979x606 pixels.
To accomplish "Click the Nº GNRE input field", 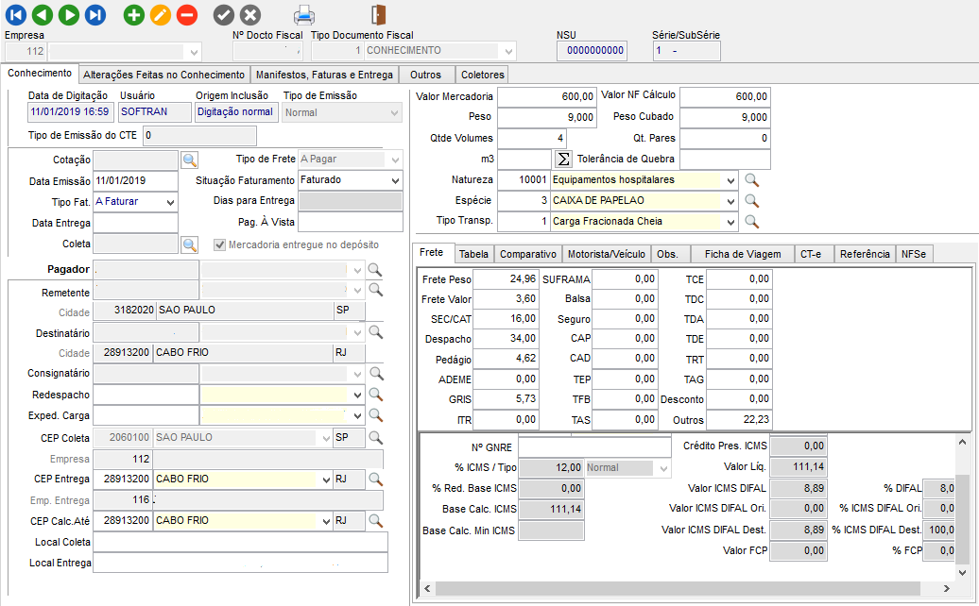I will tap(593, 446).
